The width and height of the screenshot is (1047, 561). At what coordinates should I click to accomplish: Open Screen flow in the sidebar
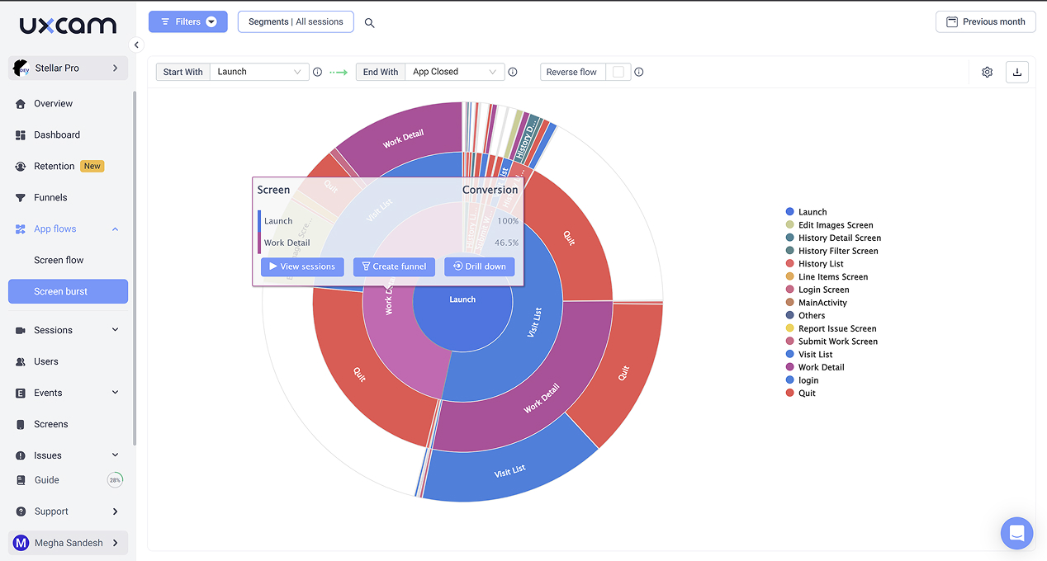[x=59, y=260]
